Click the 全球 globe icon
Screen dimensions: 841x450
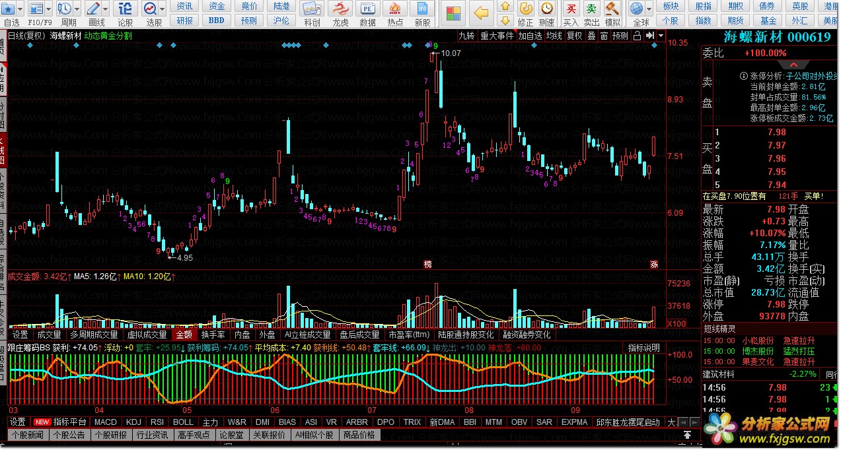coord(636,9)
